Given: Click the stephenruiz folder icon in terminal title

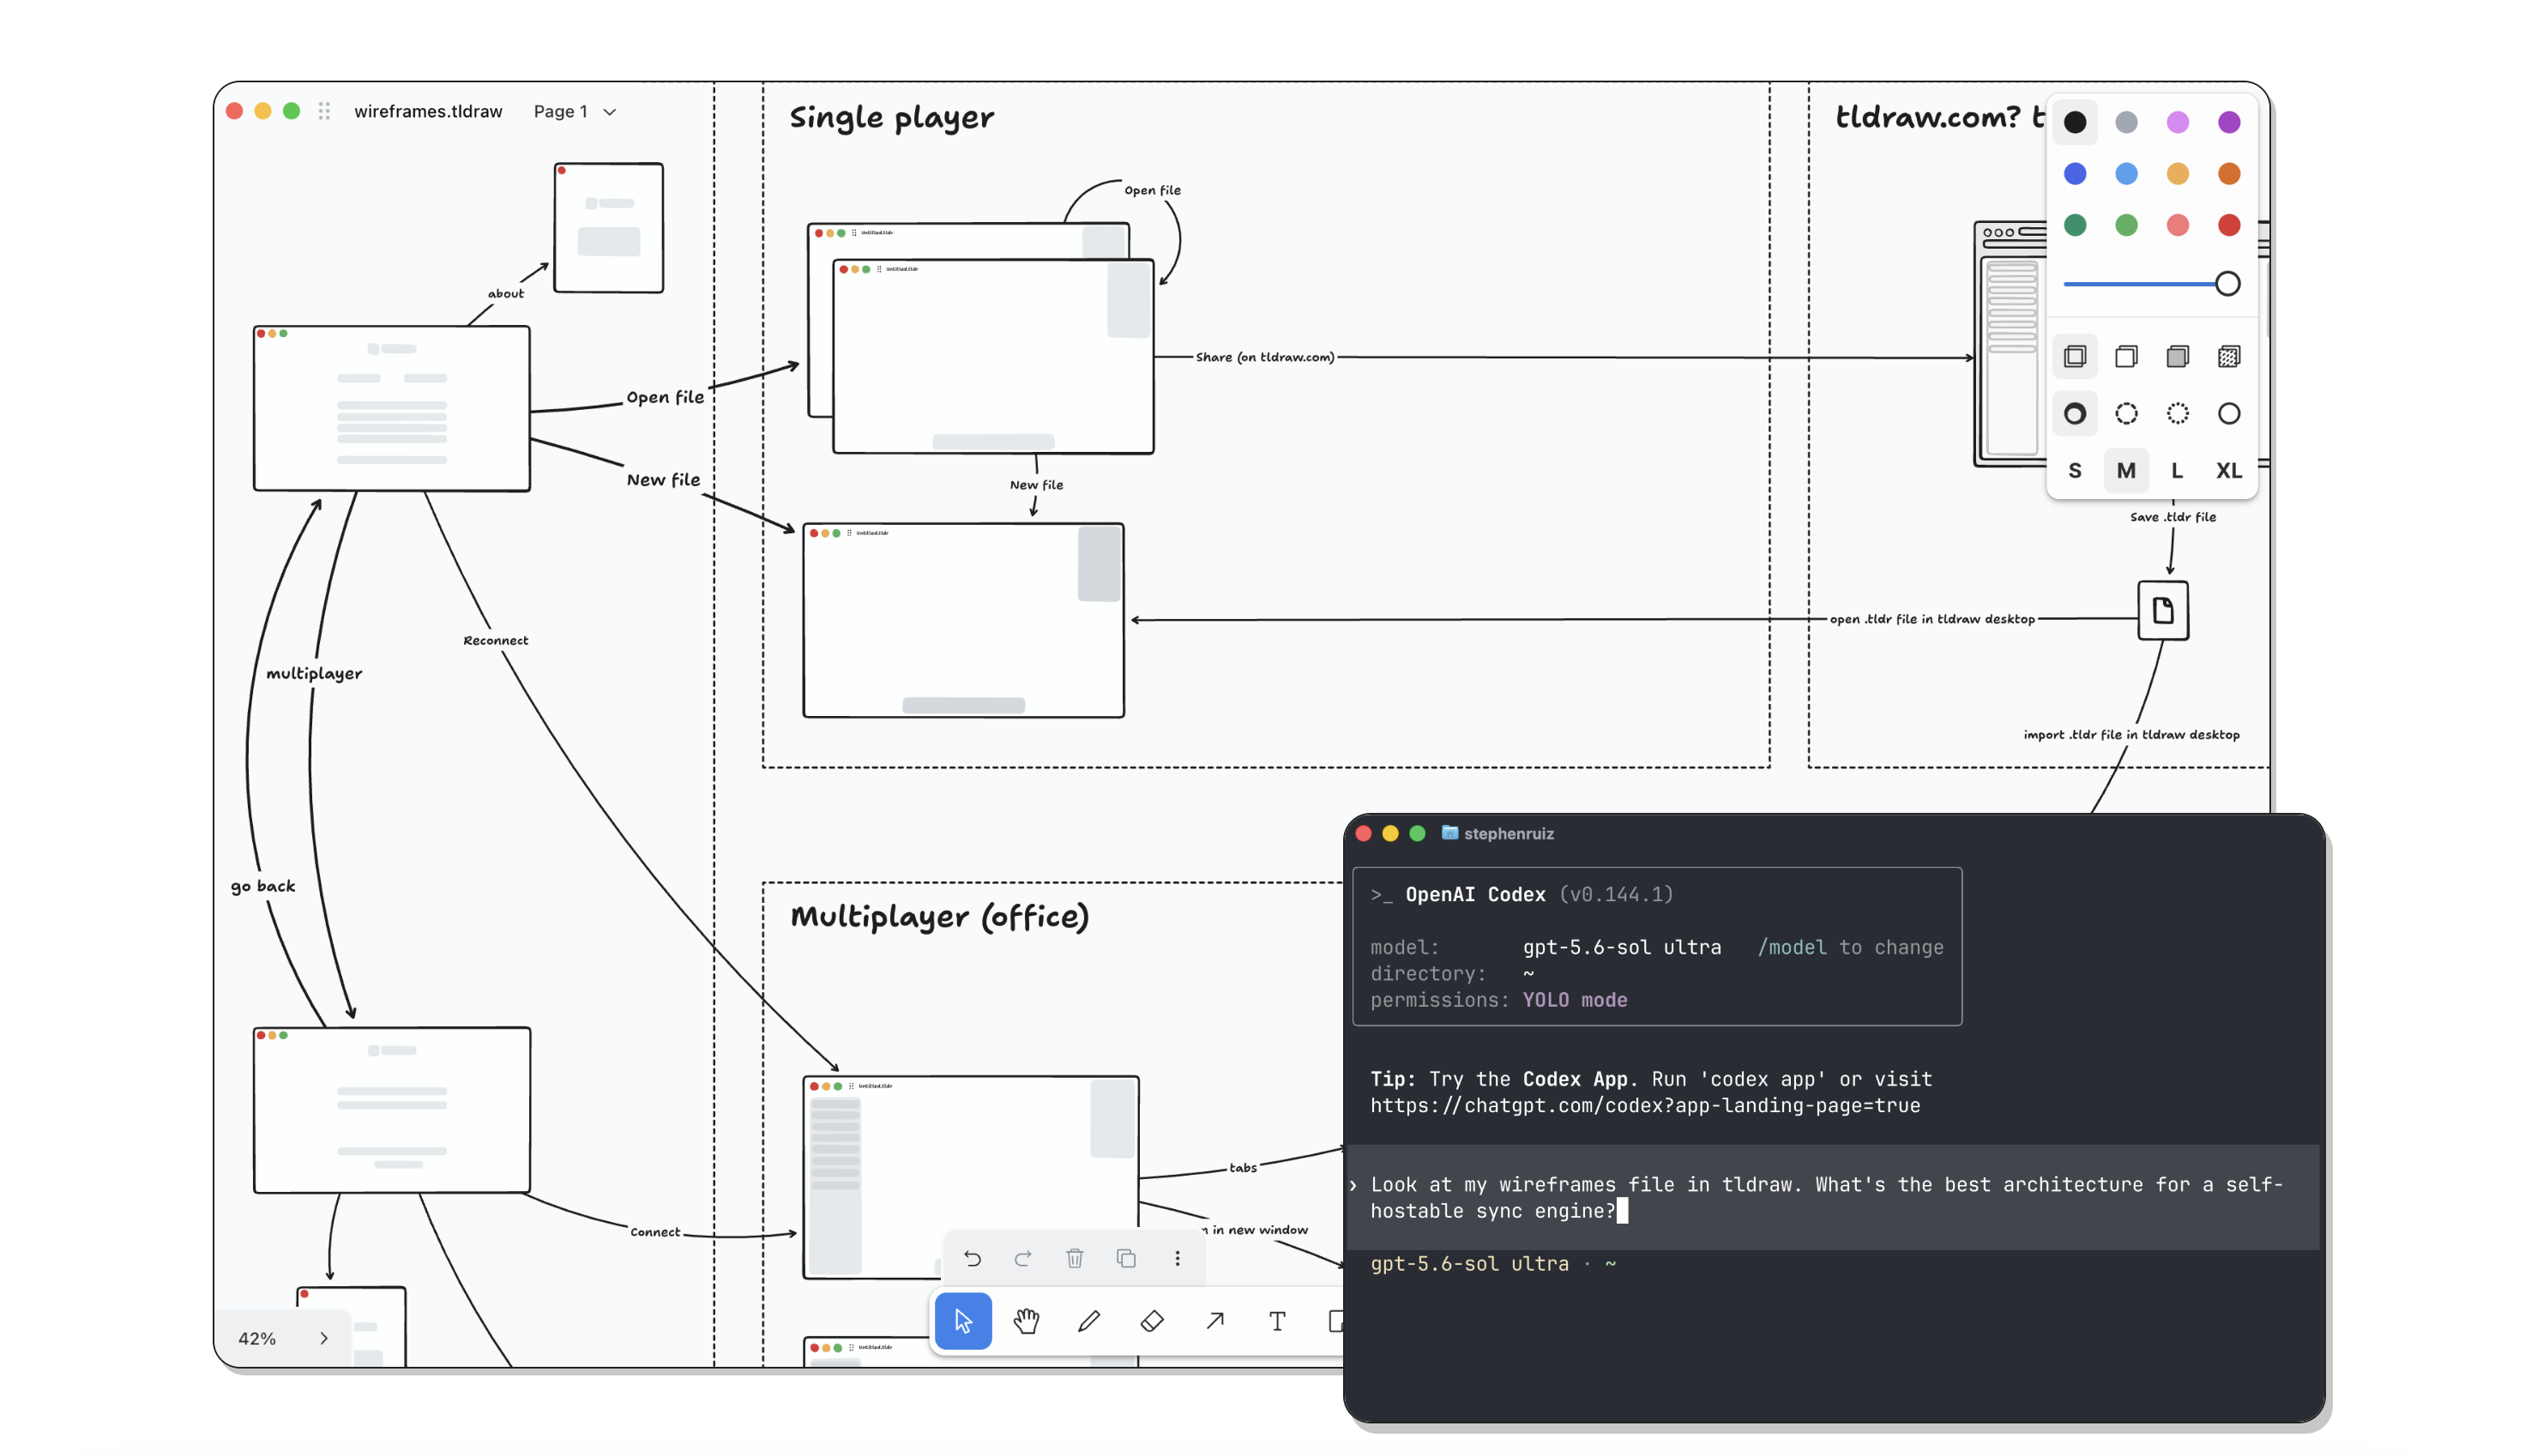Looking at the screenshot, I should point(1449,833).
